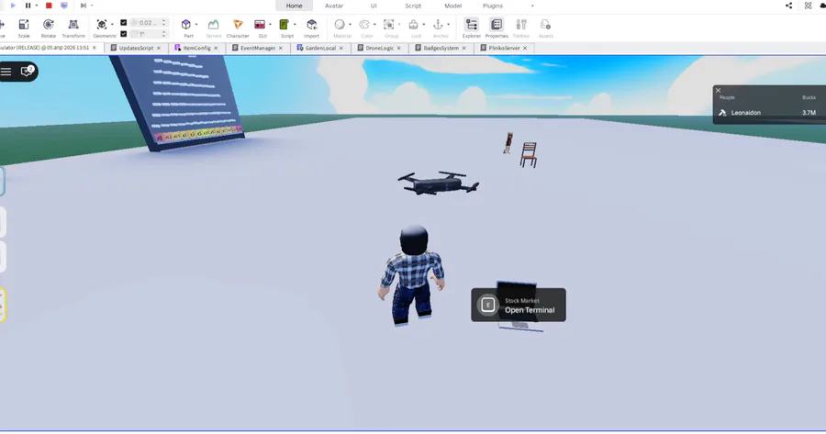Open the dropdown arrow beside Pause

tap(37, 6)
